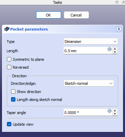Decrease Taper angle with down arrow

pyautogui.click(x=115, y=114)
